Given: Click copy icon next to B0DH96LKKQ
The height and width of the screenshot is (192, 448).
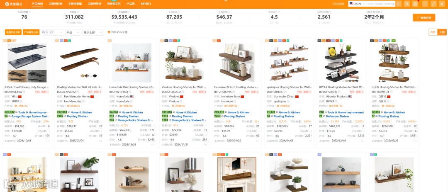Looking at the screenshot, I should coord(24,92).
